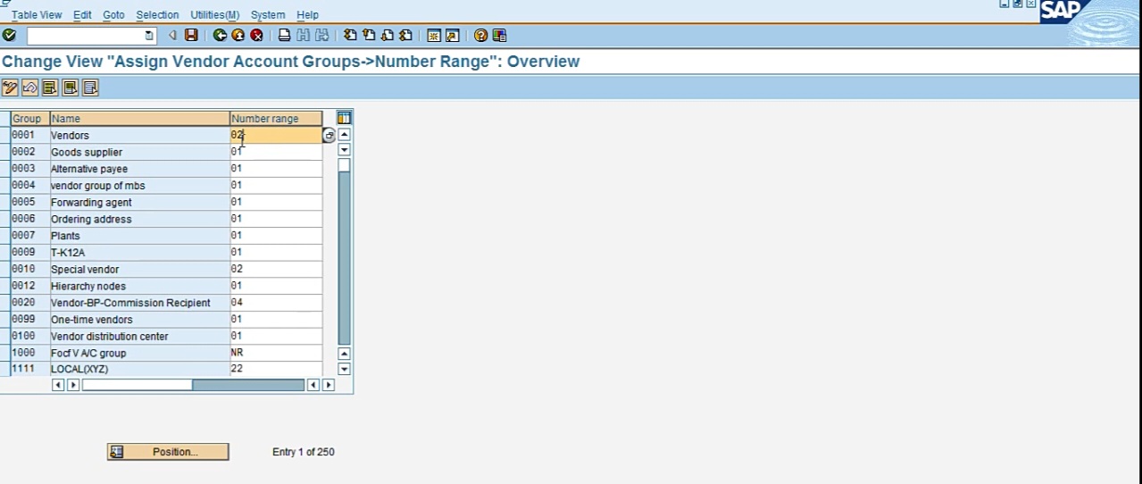Image resolution: width=1142 pixels, height=484 pixels.
Task: Click the Name column header
Action: 139,118
